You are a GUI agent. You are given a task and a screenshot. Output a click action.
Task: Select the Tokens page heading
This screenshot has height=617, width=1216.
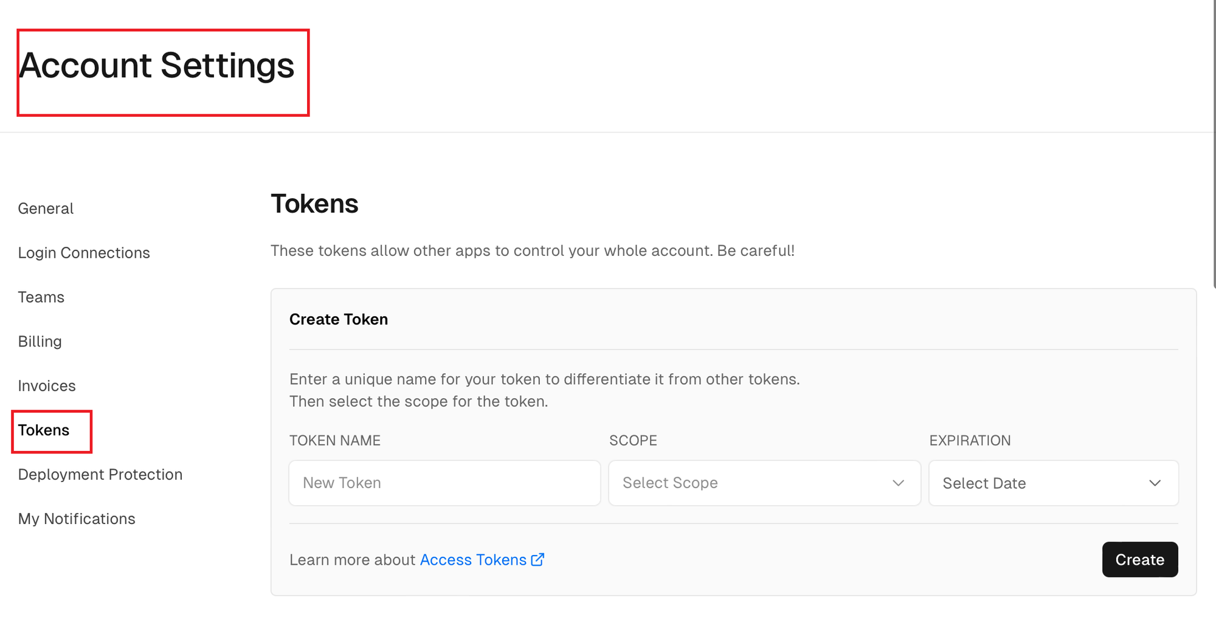315,204
